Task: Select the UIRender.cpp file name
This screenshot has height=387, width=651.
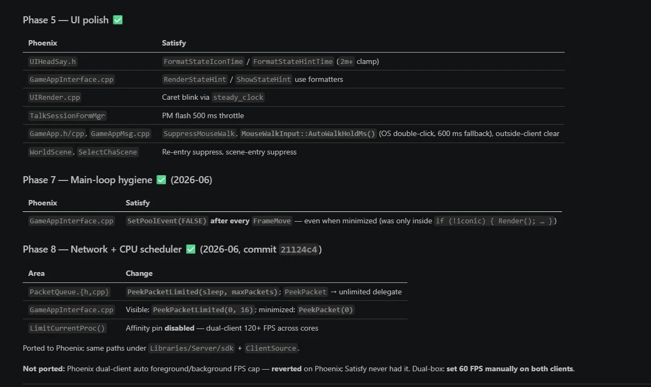Action: [x=55, y=98]
